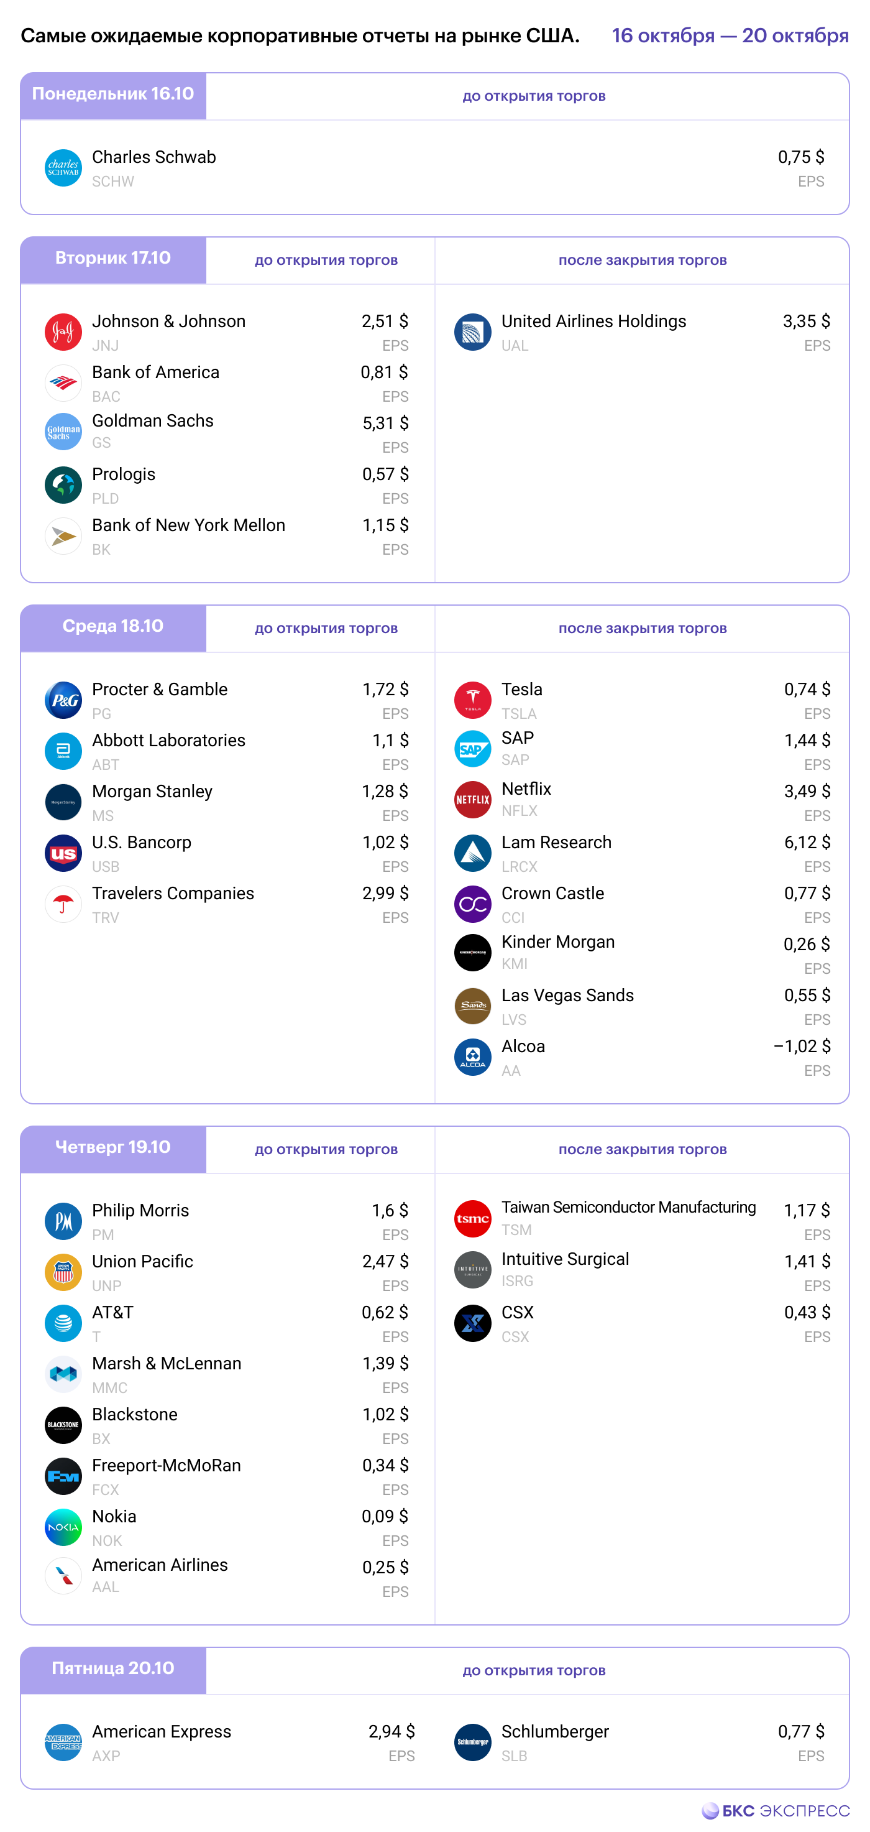Click the Philip Morris PM logo

(63, 1222)
